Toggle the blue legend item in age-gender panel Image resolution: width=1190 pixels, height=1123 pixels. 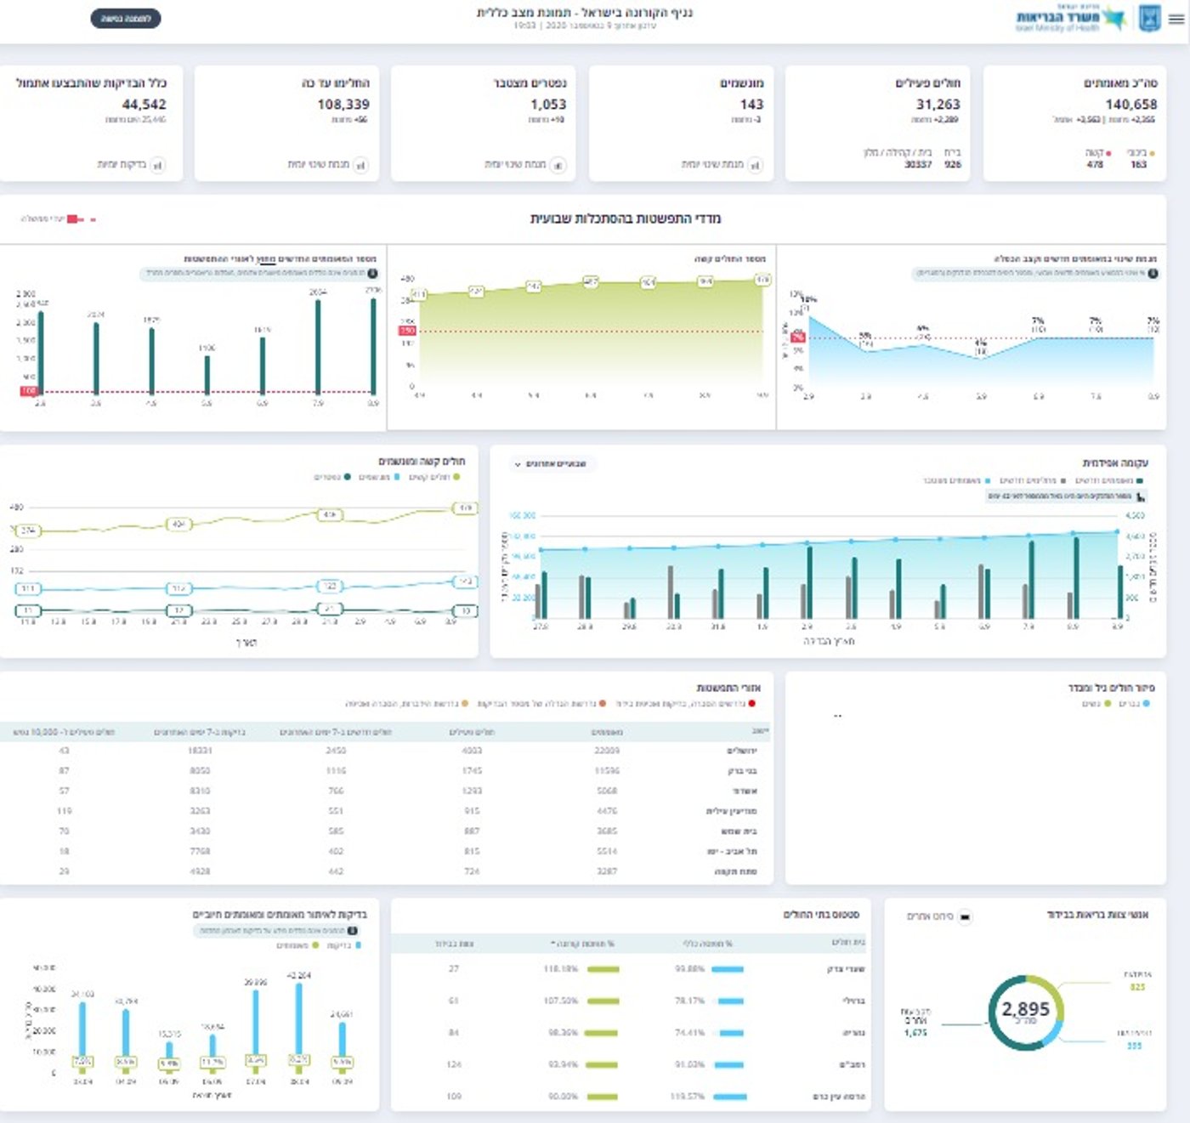[1134, 704]
